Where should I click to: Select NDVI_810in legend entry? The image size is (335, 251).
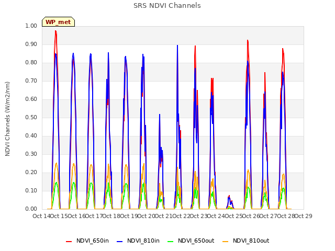point(138,241)
